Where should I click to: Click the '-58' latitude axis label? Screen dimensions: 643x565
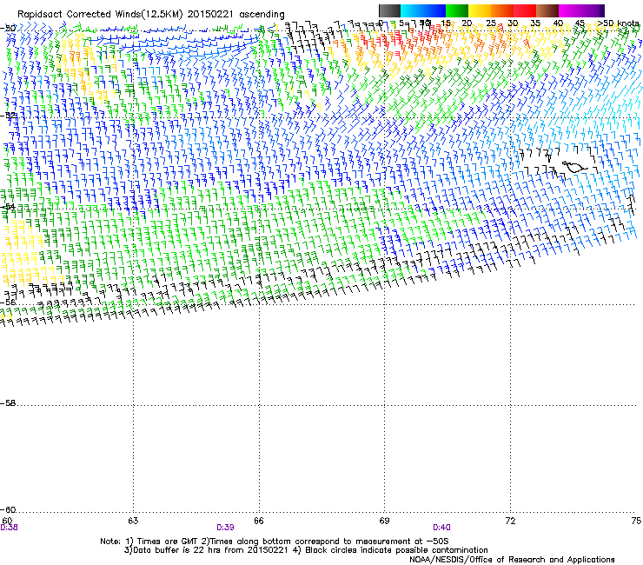pos(8,403)
